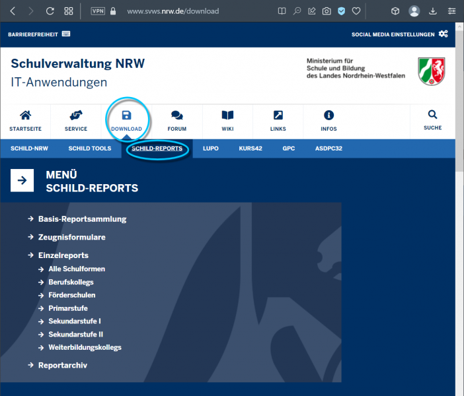The width and height of the screenshot is (464, 396).
Task: Select the KURS42 submenu tab
Action: click(251, 148)
